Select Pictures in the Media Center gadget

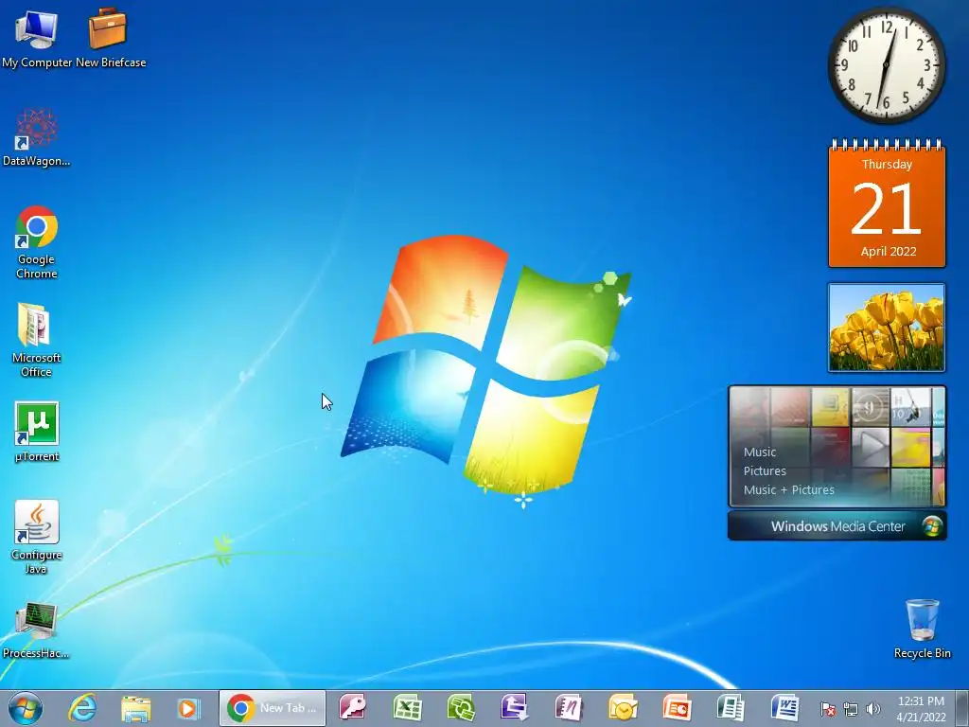[765, 471]
